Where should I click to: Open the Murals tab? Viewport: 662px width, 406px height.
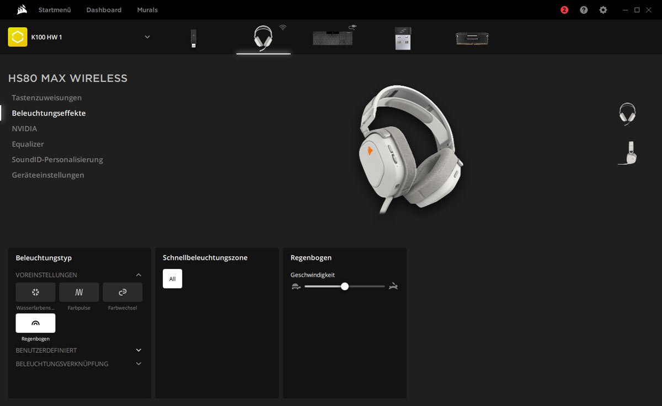pyautogui.click(x=147, y=10)
